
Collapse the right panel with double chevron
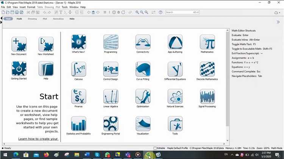[278, 22]
